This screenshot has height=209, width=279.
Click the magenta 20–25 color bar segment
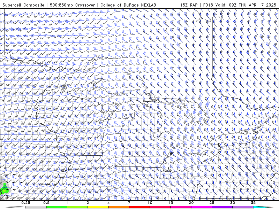tap(202, 207)
